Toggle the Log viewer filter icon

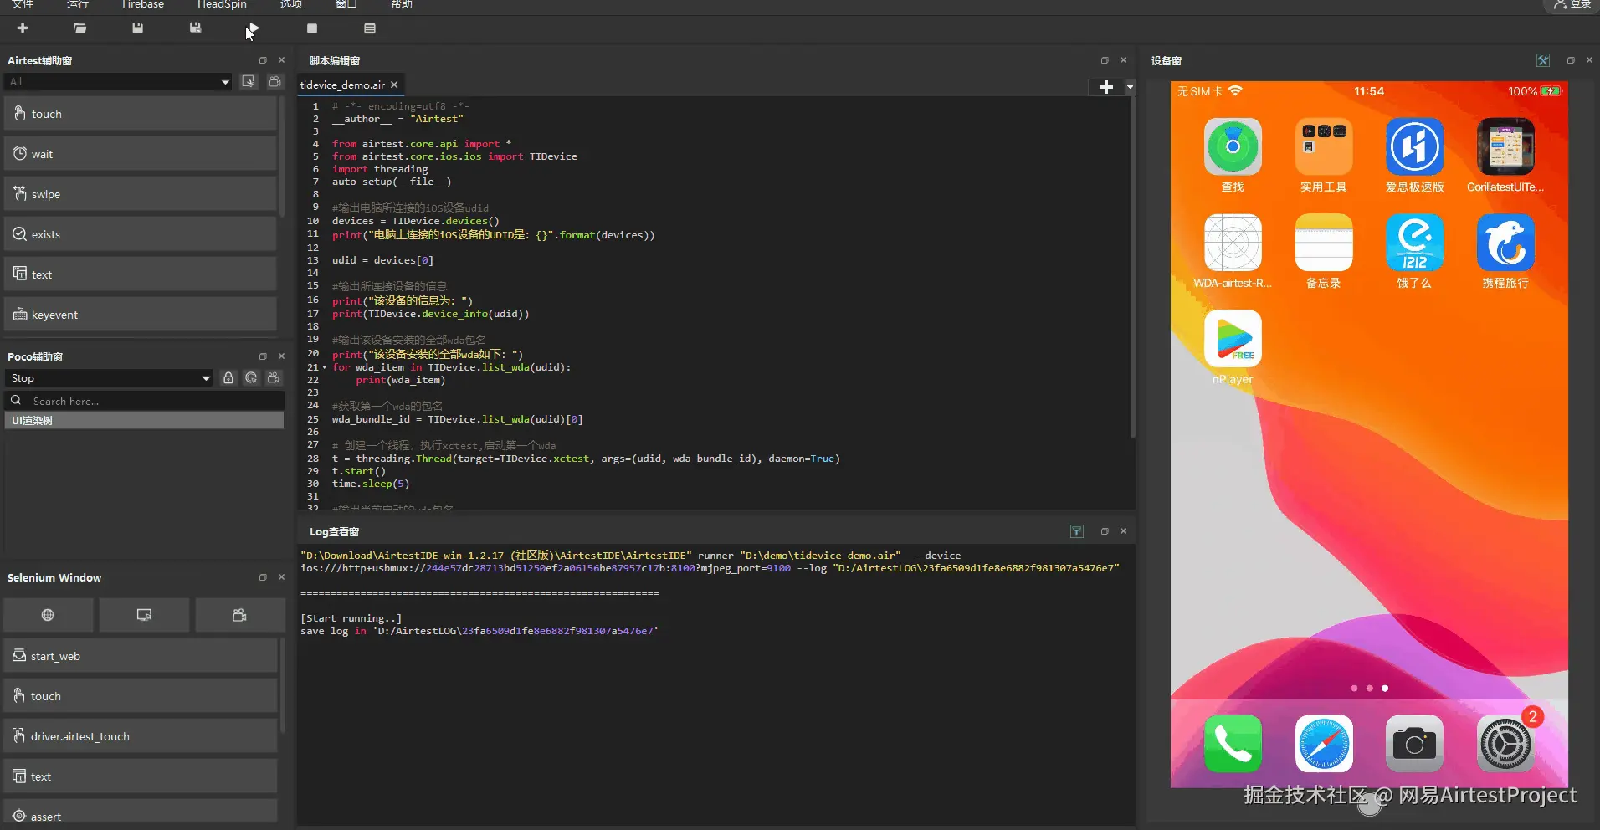pos(1077,531)
